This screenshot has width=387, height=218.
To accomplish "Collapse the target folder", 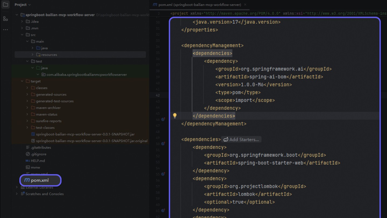I will 22,81.
